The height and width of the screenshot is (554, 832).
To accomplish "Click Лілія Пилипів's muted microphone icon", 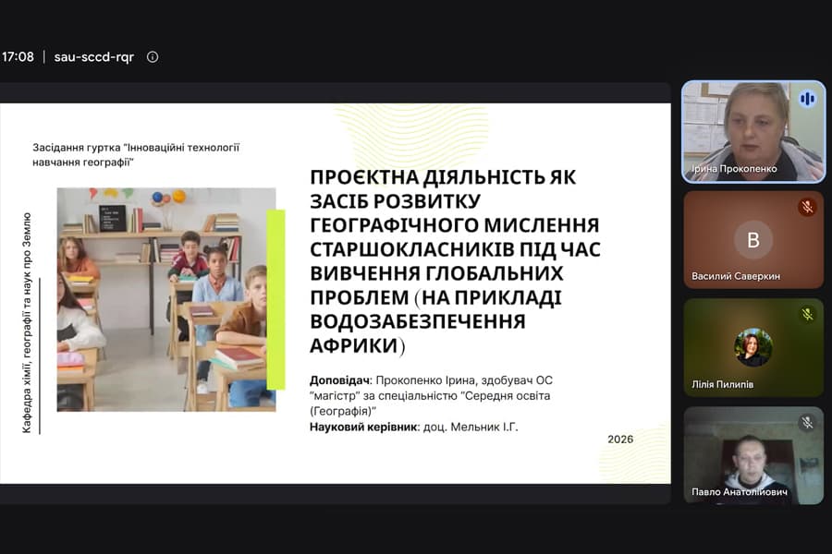I will point(807,314).
